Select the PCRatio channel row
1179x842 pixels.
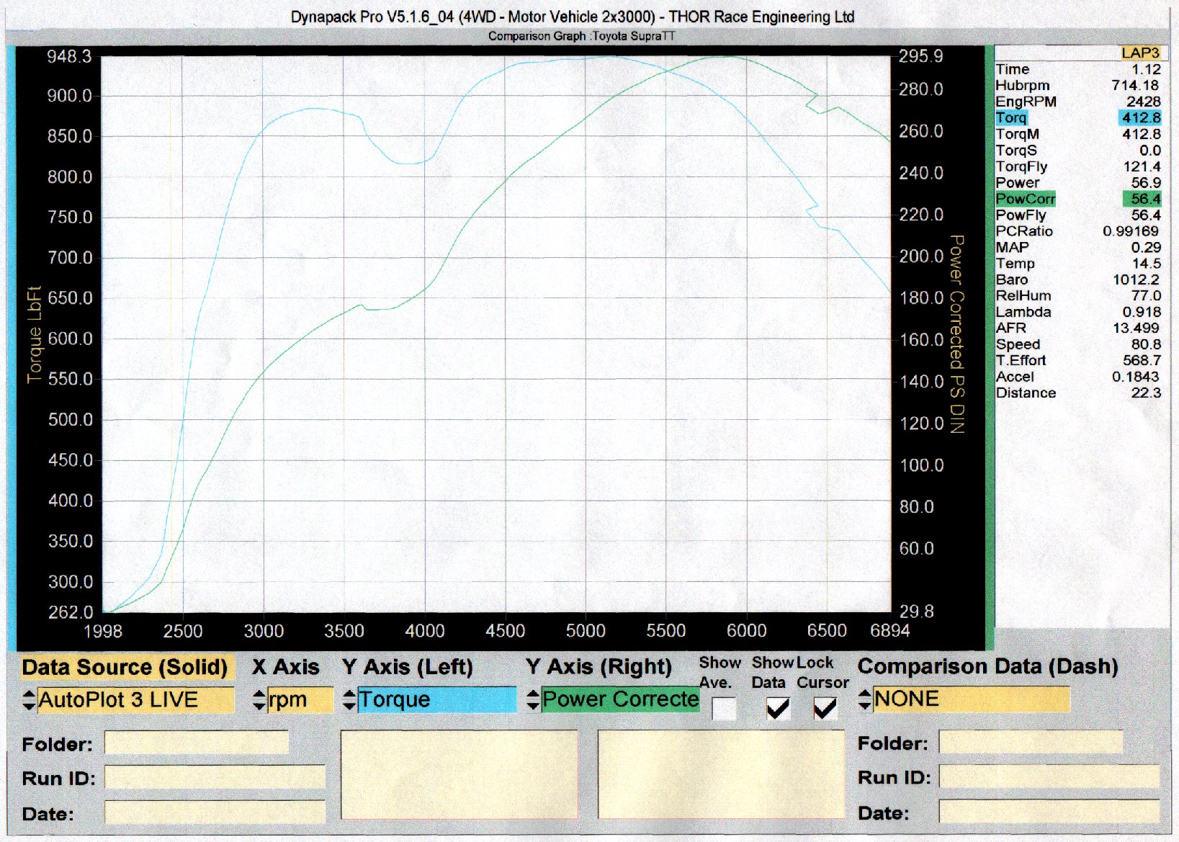[x=1078, y=231]
